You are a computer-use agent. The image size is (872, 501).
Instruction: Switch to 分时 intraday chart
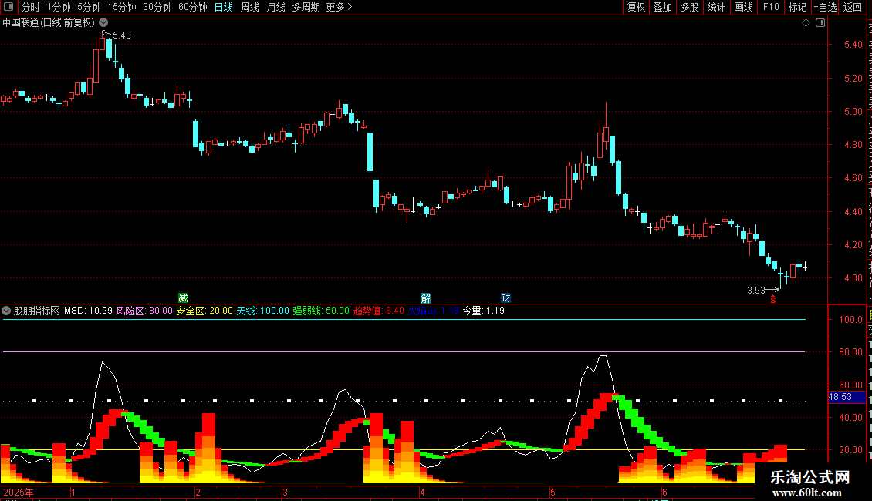coord(31,7)
